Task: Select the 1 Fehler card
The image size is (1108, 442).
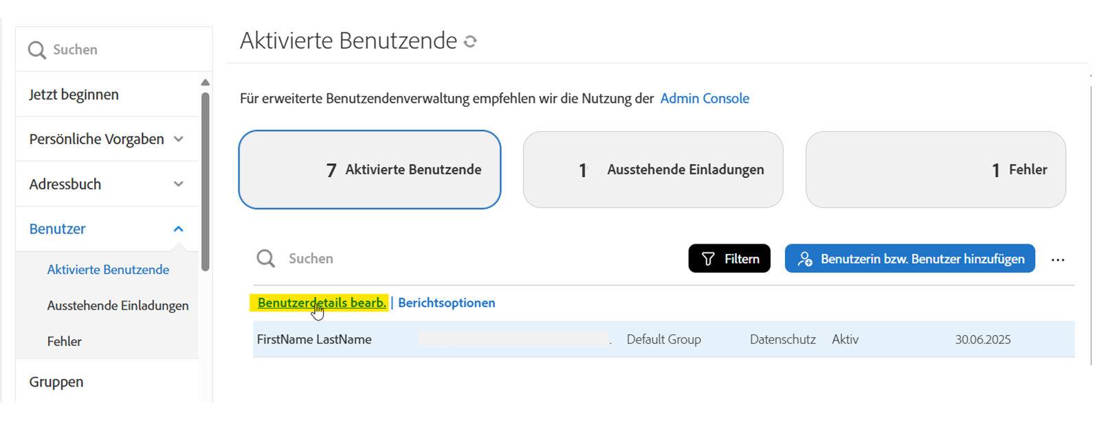Action: pos(935,170)
